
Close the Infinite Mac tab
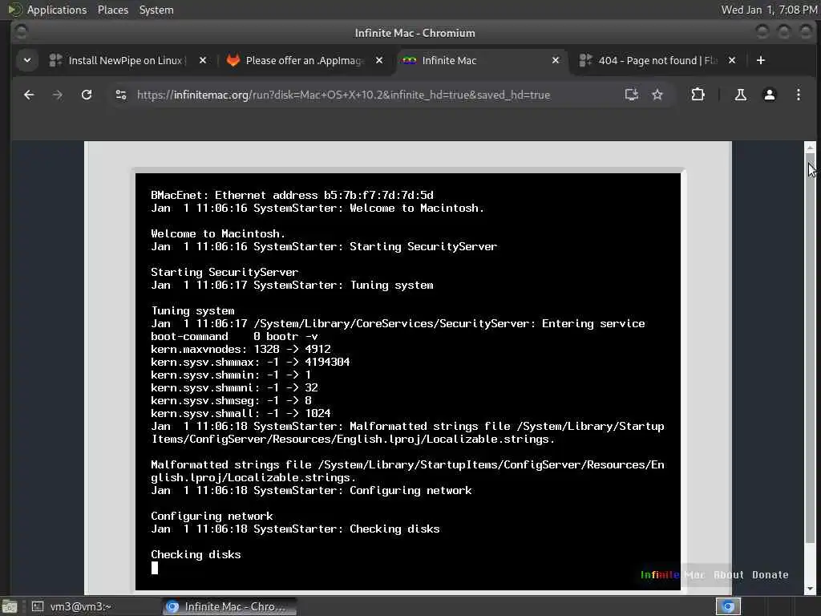coord(556,60)
